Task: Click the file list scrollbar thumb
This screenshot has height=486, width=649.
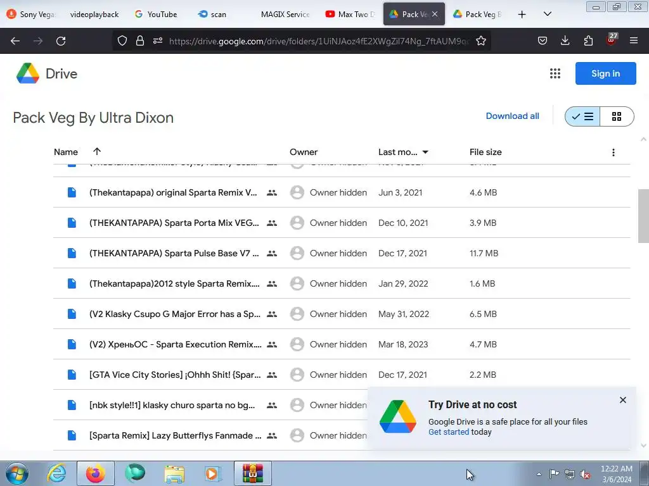Action: click(x=643, y=216)
